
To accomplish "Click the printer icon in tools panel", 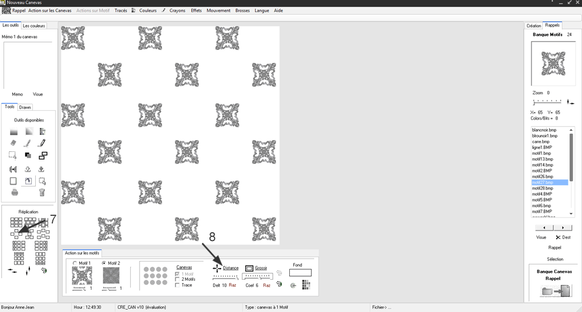I will [x=13, y=192].
